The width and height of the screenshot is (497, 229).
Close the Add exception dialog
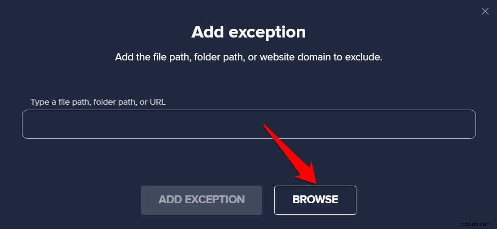(x=485, y=11)
